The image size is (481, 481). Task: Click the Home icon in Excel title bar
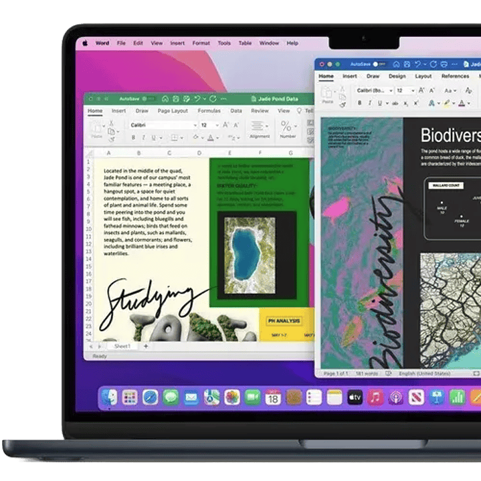[x=165, y=98]
